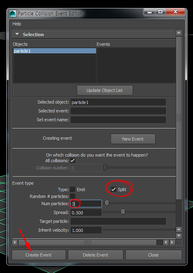This screenshot has width=193, height=273.
Task: Close the window using title bar X
Action: click(175, 12)
